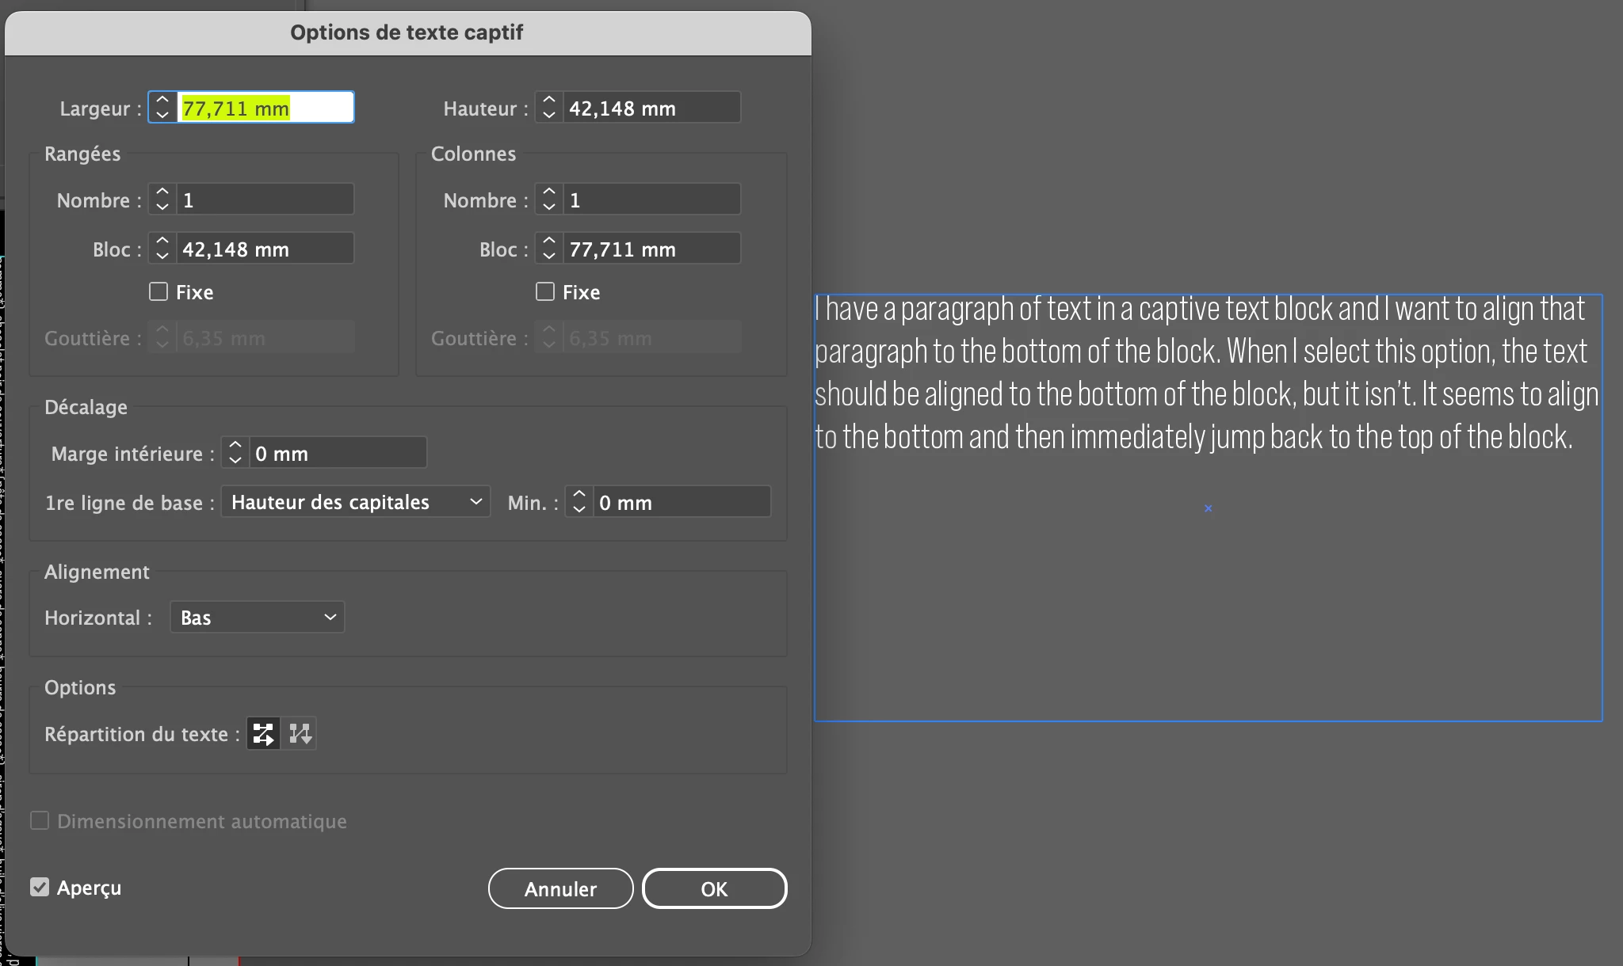Open 1re ligne de base dropdown
1623x966 pixels.
click(x=355, y=502)
